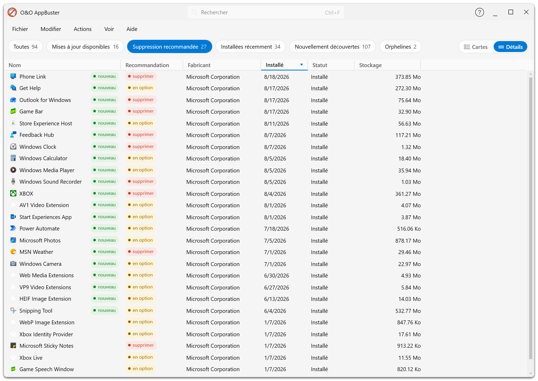Switch to Détails view
This screenshot has width=538, height=381.
510,47
